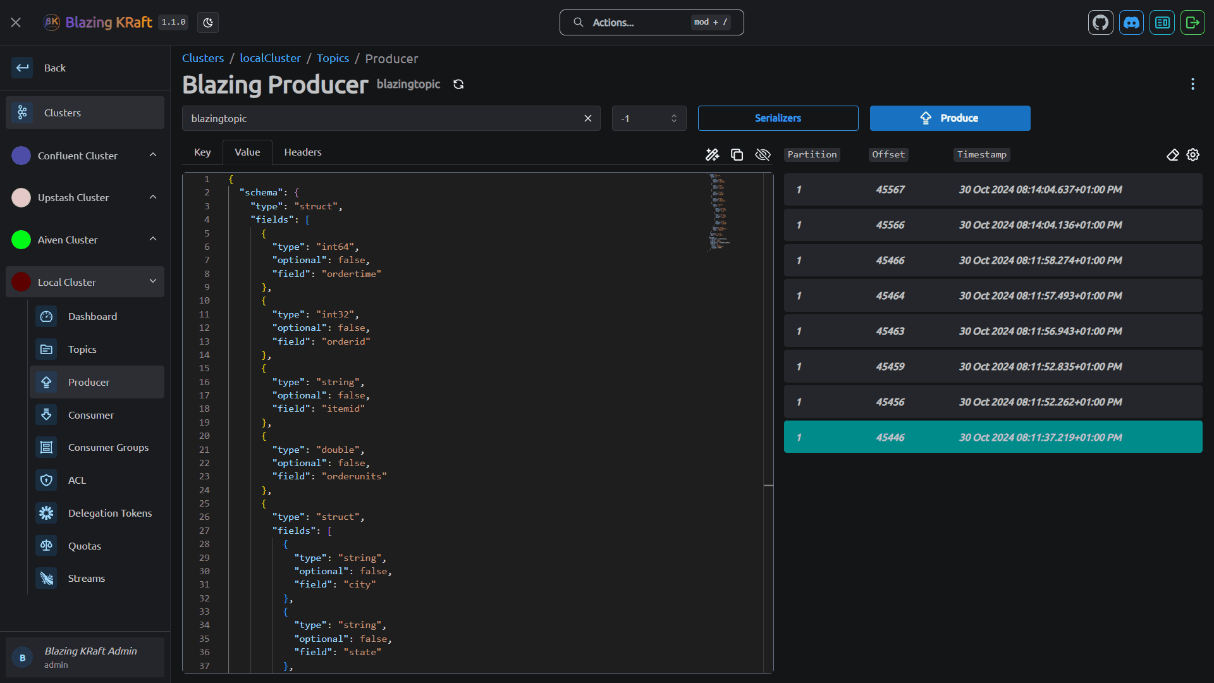
Task: Select the record with offset 45567
Action: tap(993, 190)
